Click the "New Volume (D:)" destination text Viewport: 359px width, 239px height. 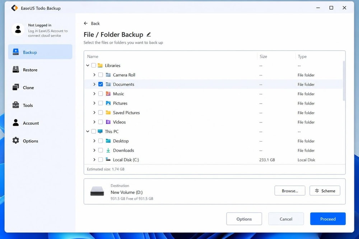click(x=127, y=192)
